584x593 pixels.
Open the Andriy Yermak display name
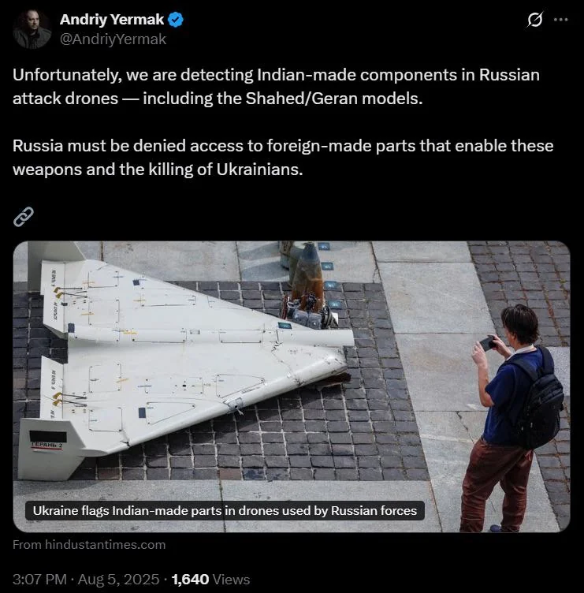(112, 19)
